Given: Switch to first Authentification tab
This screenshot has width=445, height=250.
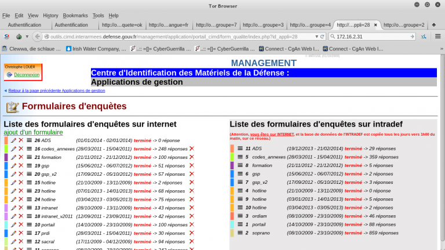Looking at the screenshot, I should click(24, 25).
